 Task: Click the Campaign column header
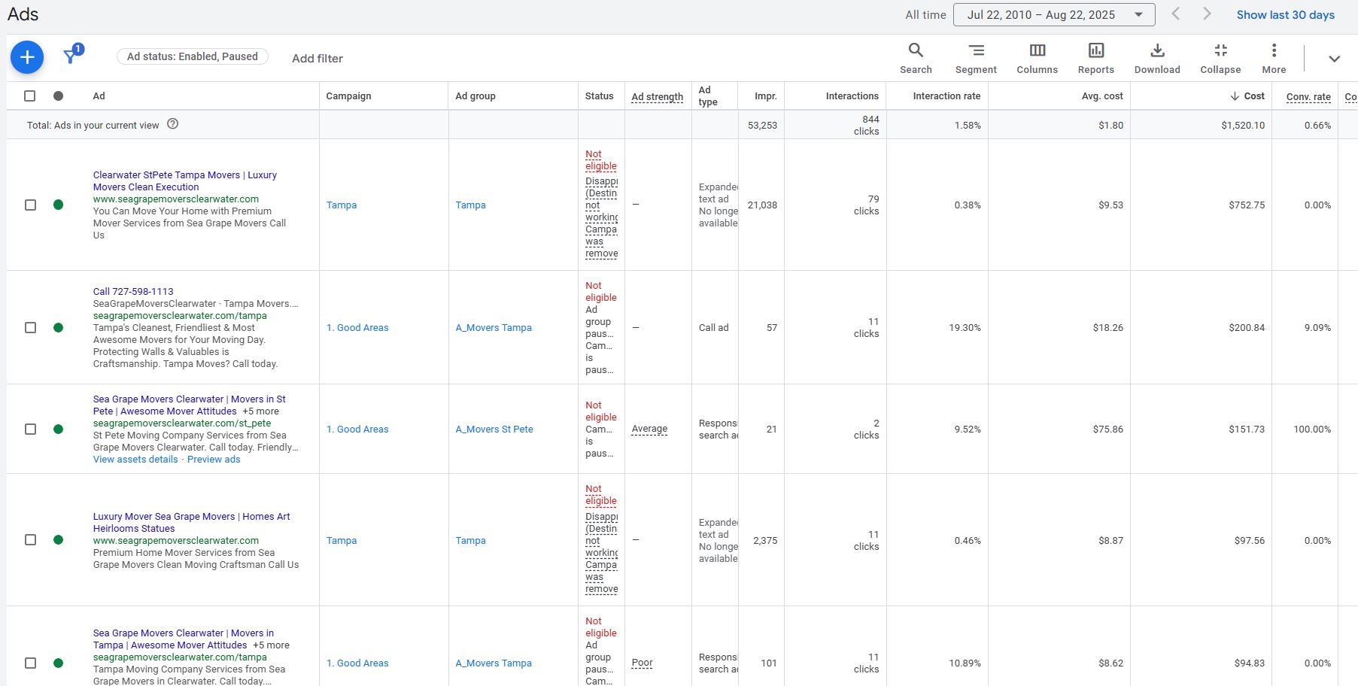[x=348, y=96]
